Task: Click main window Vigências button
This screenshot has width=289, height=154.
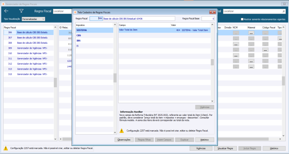Action: point(201,148)
